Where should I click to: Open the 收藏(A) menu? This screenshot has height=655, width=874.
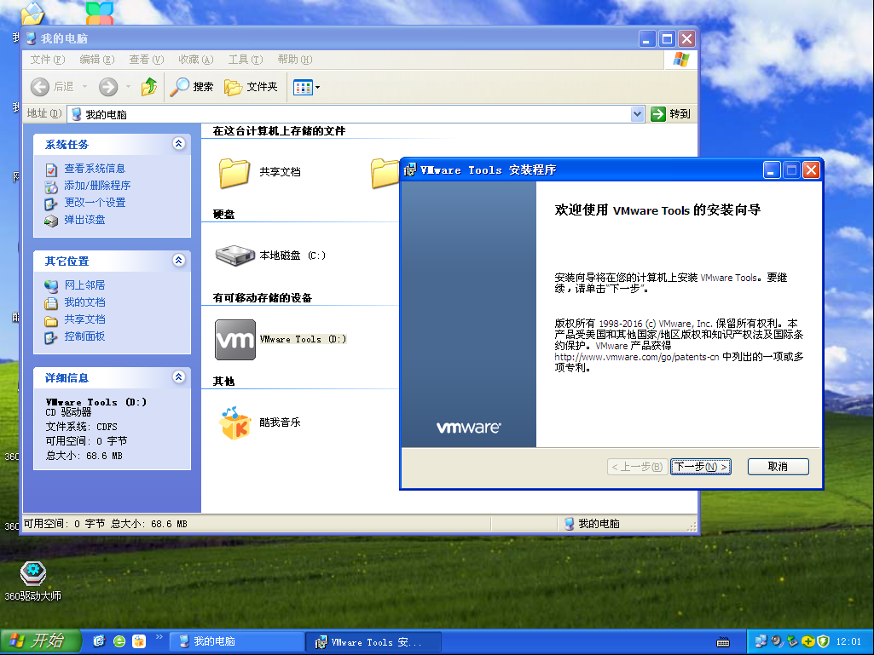pyautogui.click(x=196, y=59)
